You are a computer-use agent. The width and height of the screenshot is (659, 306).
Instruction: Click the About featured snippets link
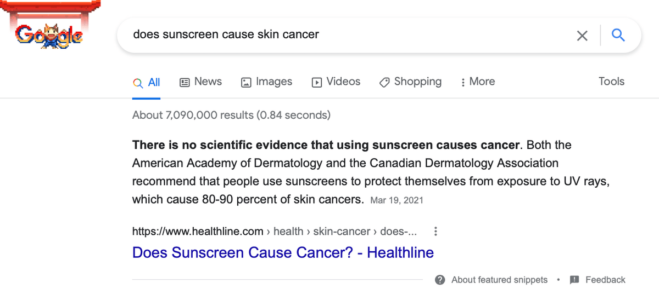(x=499, y=280)
